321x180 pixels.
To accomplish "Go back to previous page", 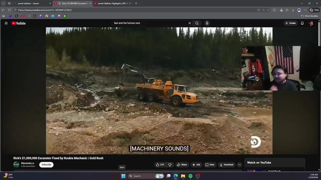I will click(x=3, y=10).
